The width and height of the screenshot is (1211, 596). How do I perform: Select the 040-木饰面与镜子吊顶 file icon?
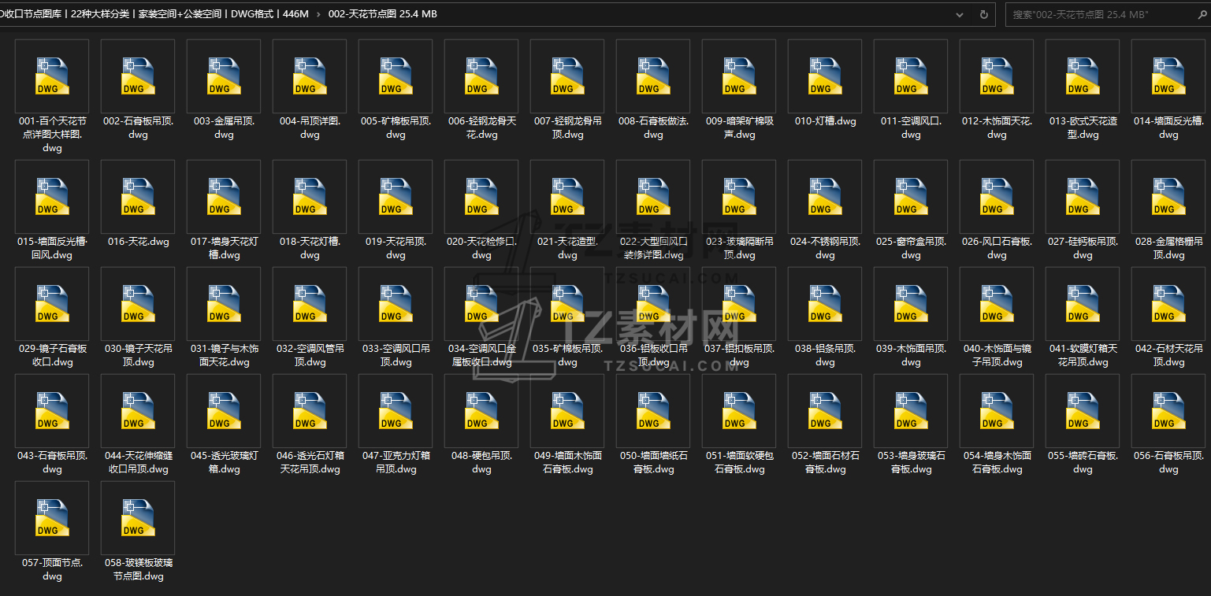[x=997, y=304]
